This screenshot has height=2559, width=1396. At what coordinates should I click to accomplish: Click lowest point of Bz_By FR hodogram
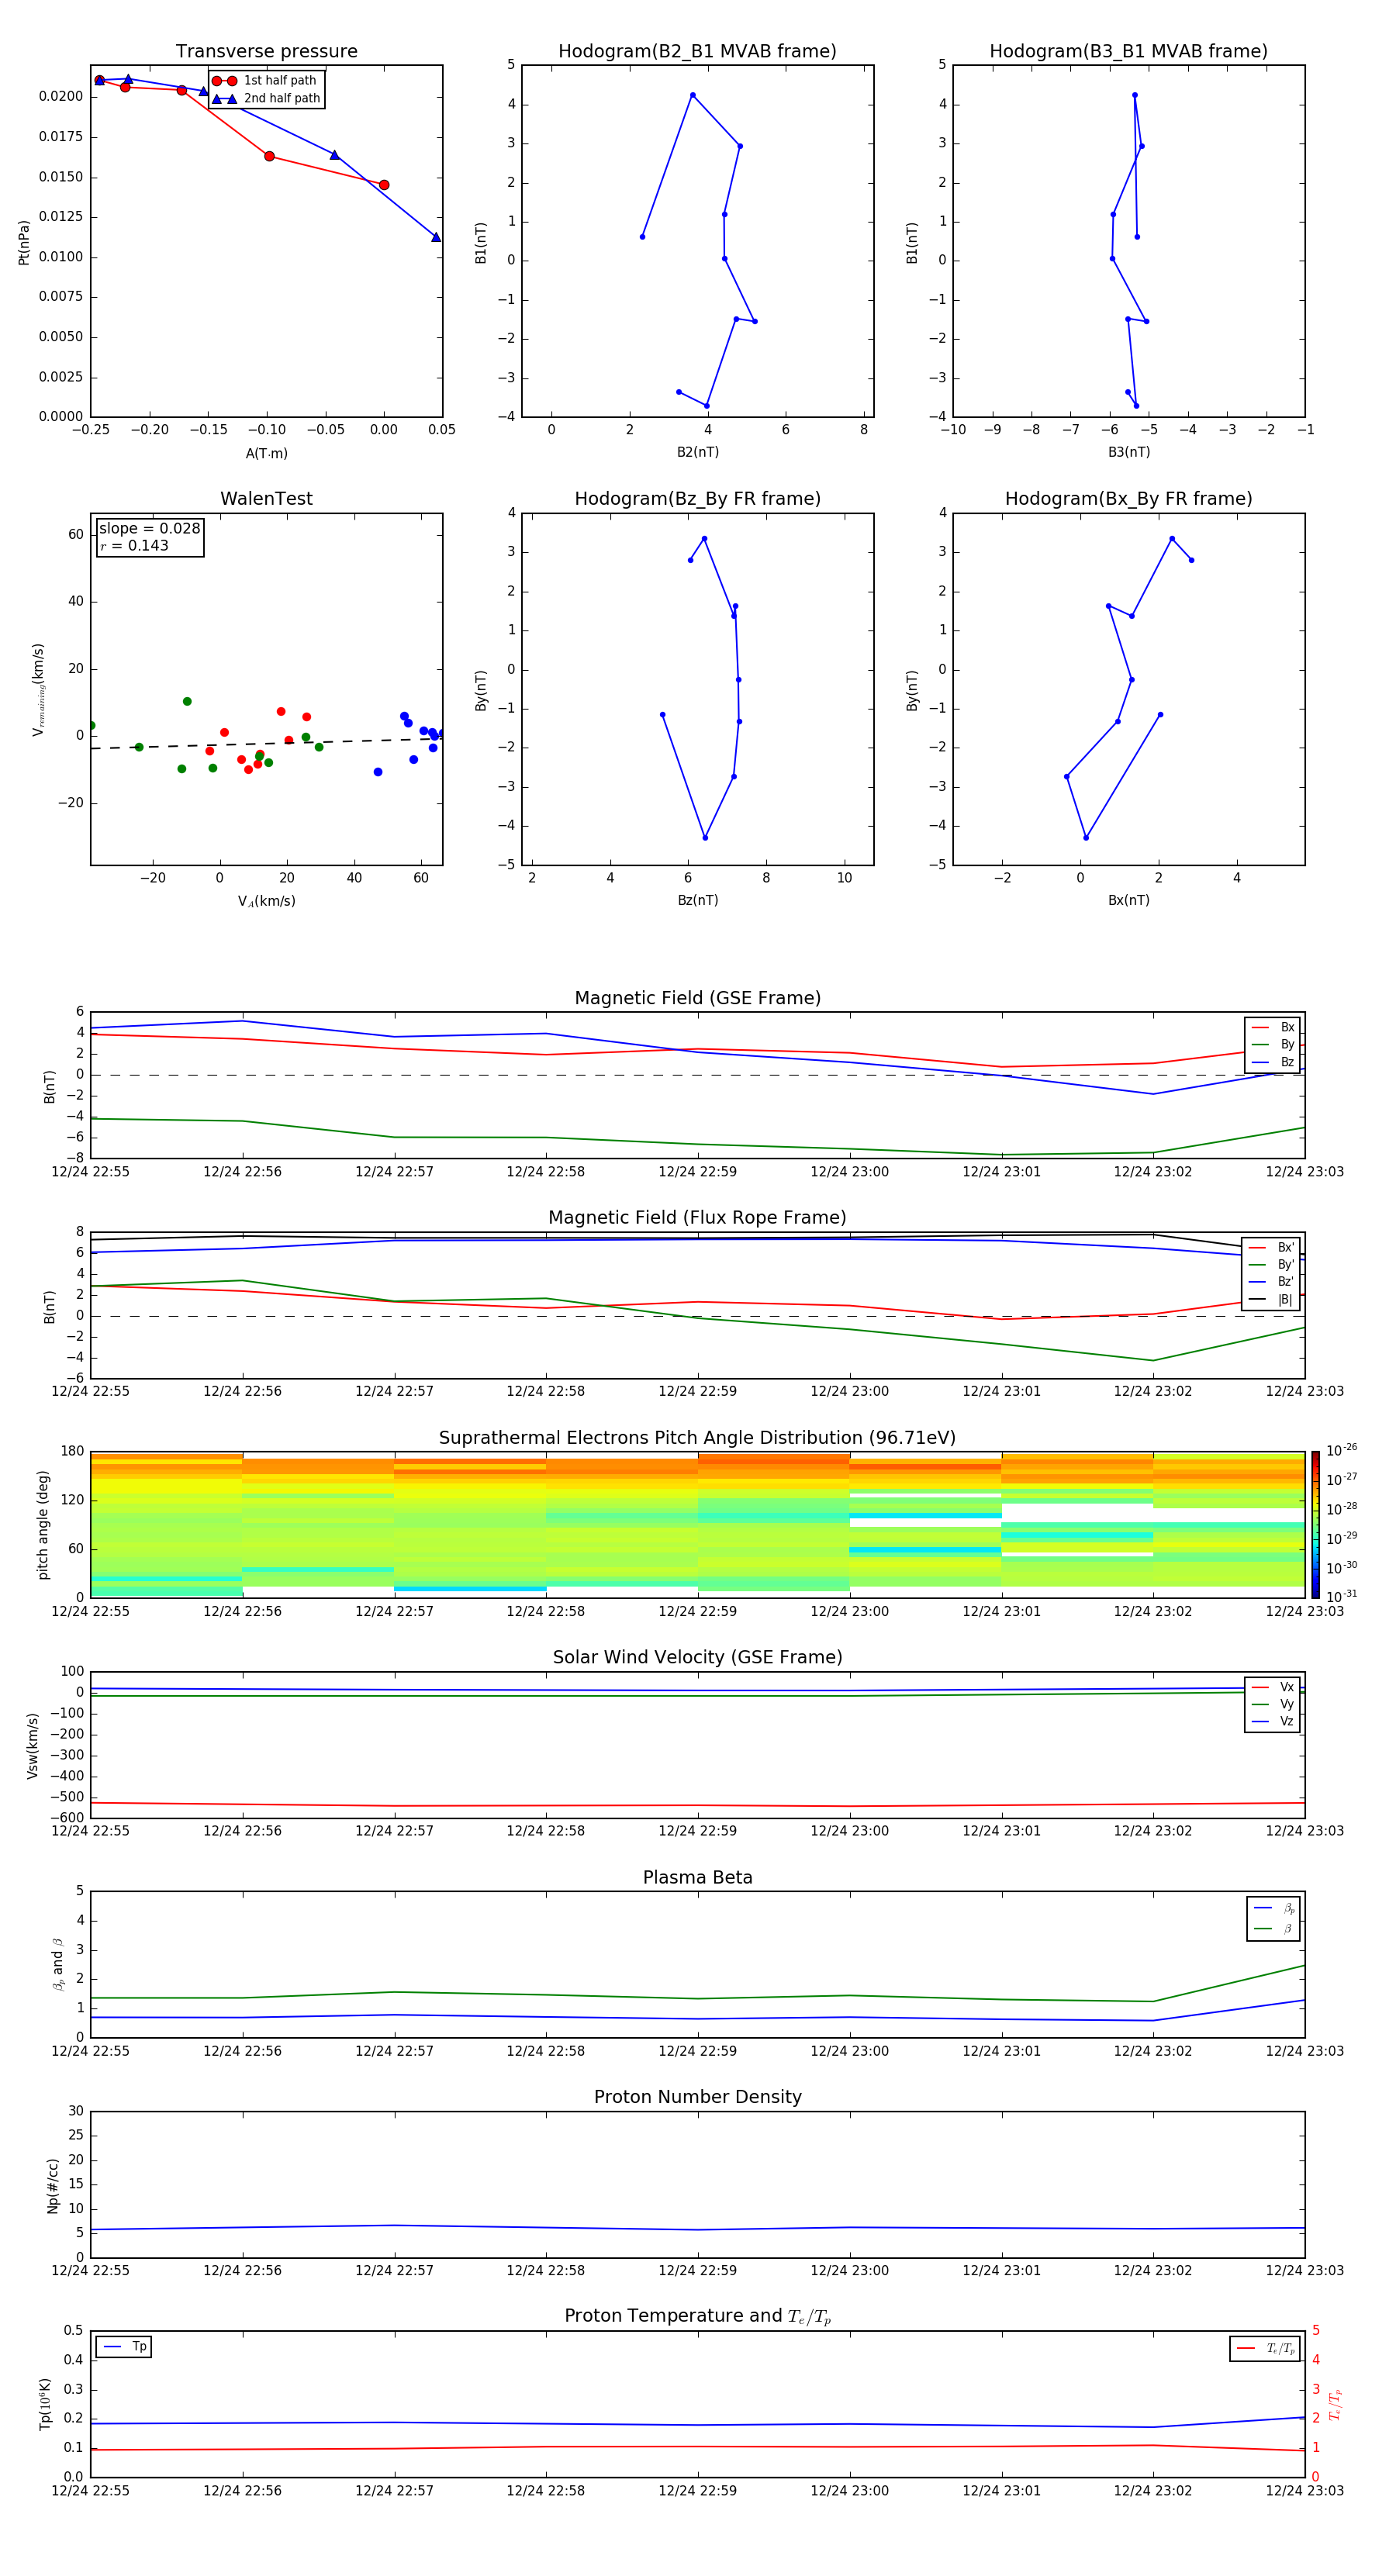706,837
